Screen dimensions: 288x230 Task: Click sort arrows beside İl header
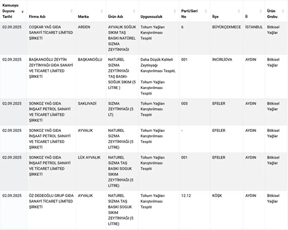point(261,11)
